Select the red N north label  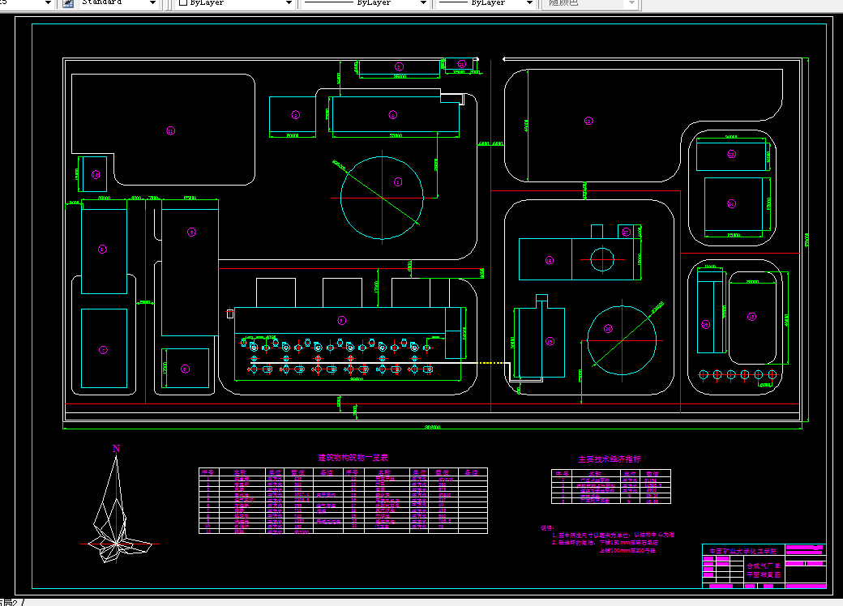pos(116,449)
